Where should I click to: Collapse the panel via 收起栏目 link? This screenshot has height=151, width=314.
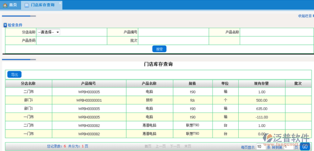(x=305, y=16)
